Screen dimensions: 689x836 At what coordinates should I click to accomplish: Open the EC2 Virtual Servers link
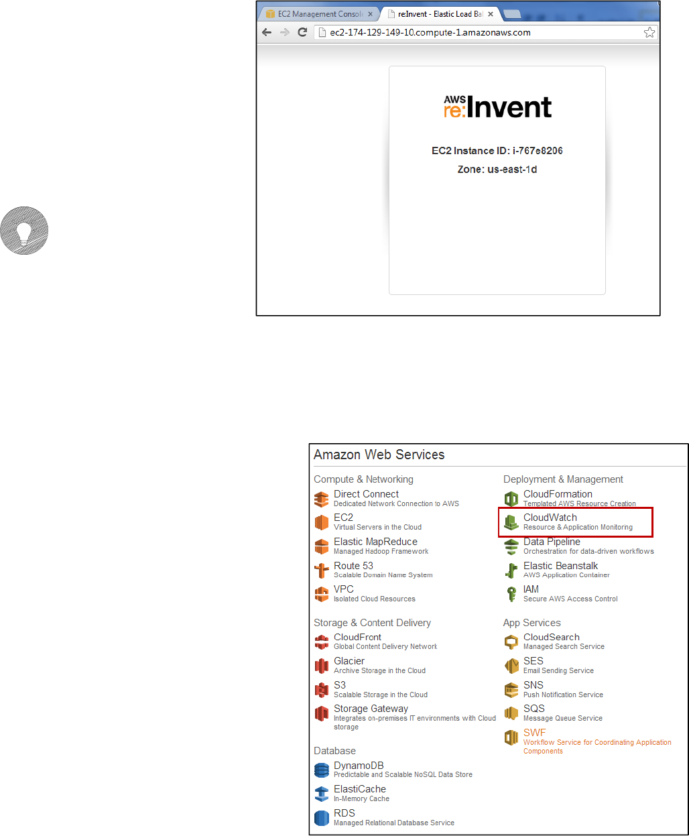coord(343,518)
